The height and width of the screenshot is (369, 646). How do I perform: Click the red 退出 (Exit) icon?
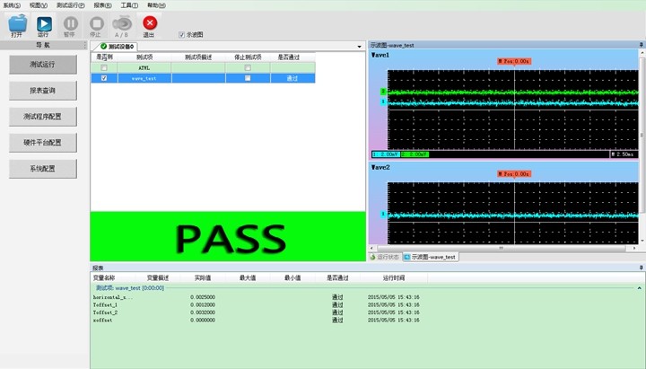pyautogui.click(x=150, y=24)
